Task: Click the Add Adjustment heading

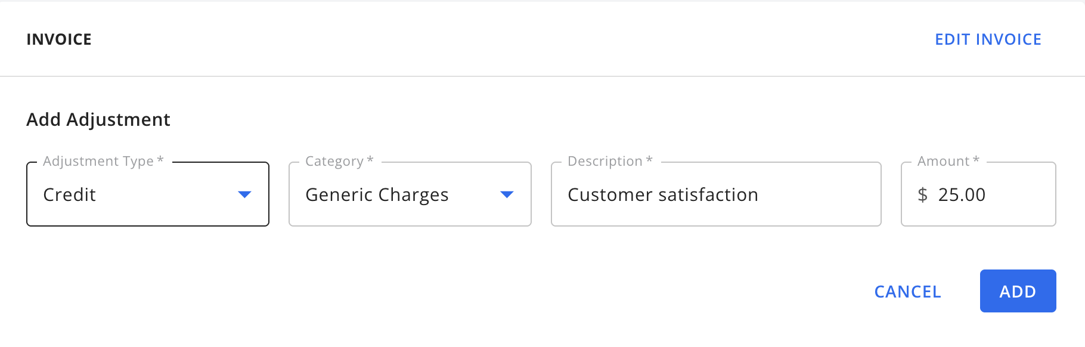Action: (x=98, y=119)
